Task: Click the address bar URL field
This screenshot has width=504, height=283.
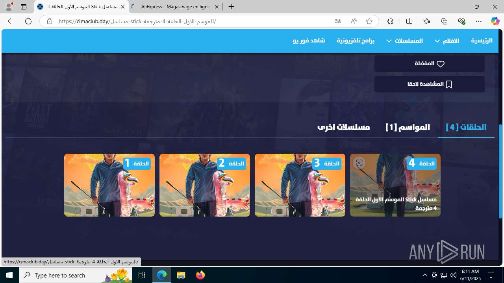Action: tap(194, 21)
